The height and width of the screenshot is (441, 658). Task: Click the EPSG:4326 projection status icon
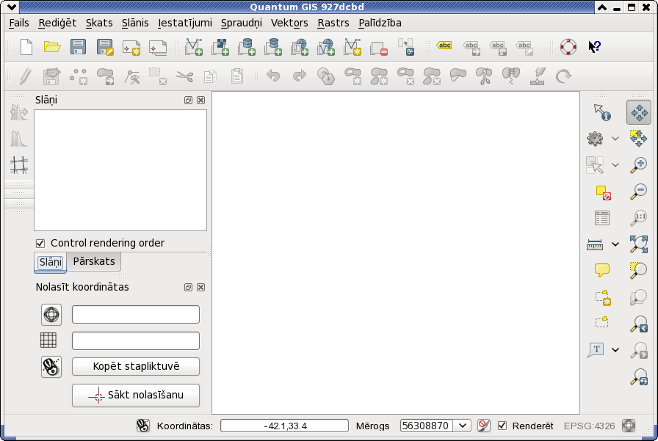[628, 426]
